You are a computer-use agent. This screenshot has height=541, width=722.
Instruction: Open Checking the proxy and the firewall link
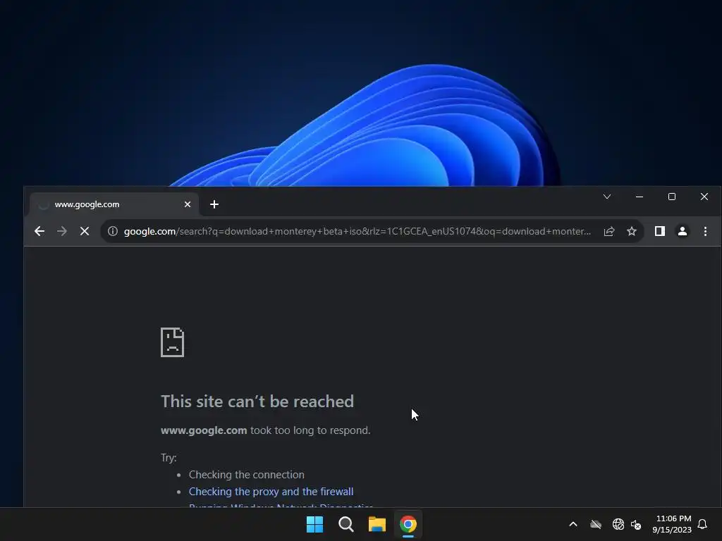tap(271, 491)
